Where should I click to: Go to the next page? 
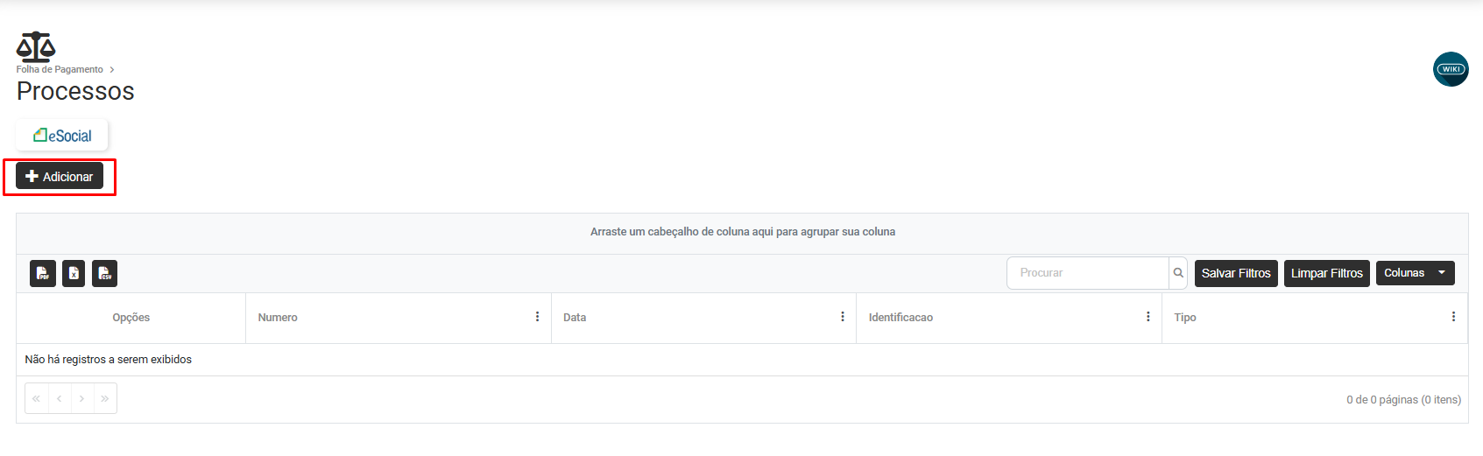[x=82, y=398]
